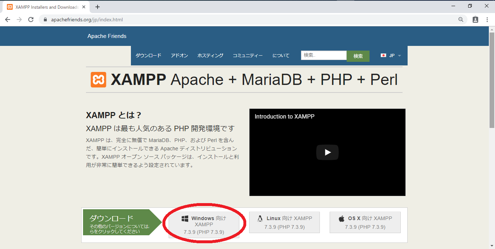Click the Apache Friends header link
This screenshot has width=495, height=249.
click(107, 36)
